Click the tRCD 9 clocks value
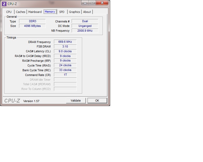 point(65,56)
